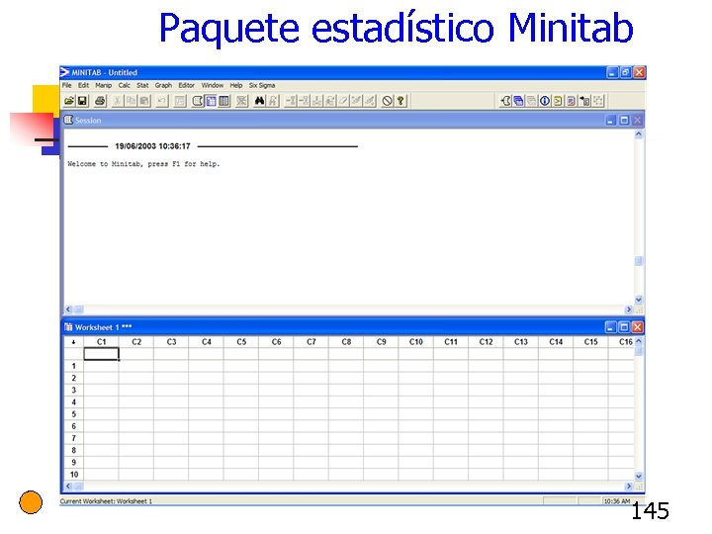712x534 pixels.
Task: Select column header C10
Action: pyautogui.click(x=416, y=342)
